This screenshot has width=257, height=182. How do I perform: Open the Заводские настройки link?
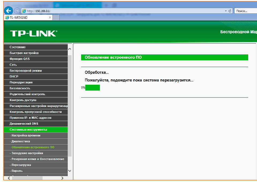(x=27, y=153)
